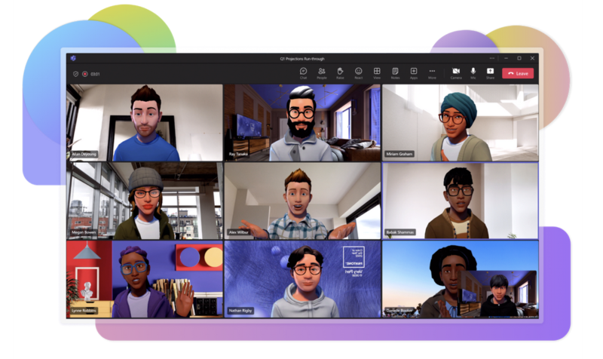Click the Share screen icon
The height and width of the screenshot is (359, 603).
491,72
